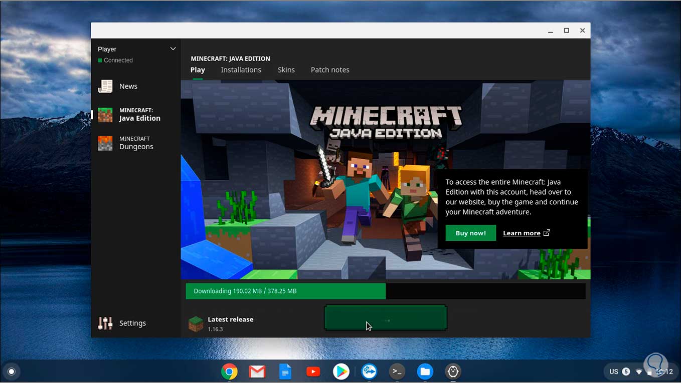Click the Settings label in the sidebar
Viewport: 681px width, 383px height.
click(x=132, y=323)
